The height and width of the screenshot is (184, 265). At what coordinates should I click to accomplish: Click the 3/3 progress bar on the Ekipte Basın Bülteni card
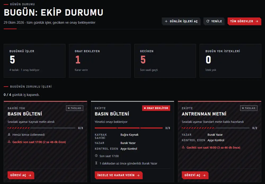point(129,128)
